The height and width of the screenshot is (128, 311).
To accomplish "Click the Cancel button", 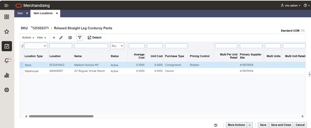I will click(x=300, y=125).
